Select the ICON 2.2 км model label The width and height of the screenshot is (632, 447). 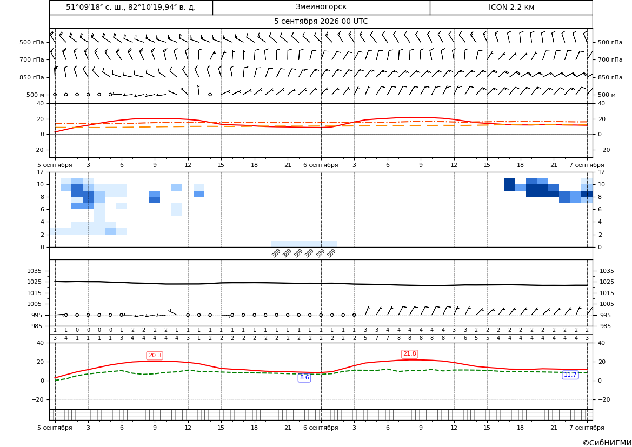[x=511, y=7]
